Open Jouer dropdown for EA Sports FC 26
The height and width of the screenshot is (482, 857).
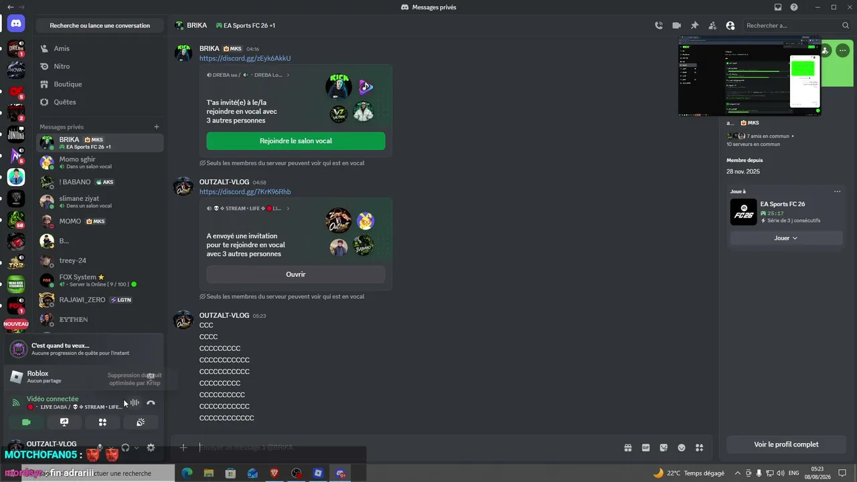(x=786, y=238)
